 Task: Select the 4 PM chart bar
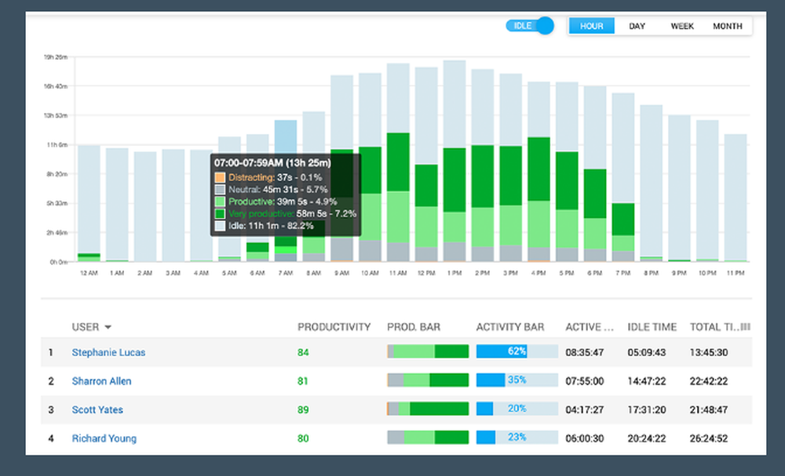point(539,172)
